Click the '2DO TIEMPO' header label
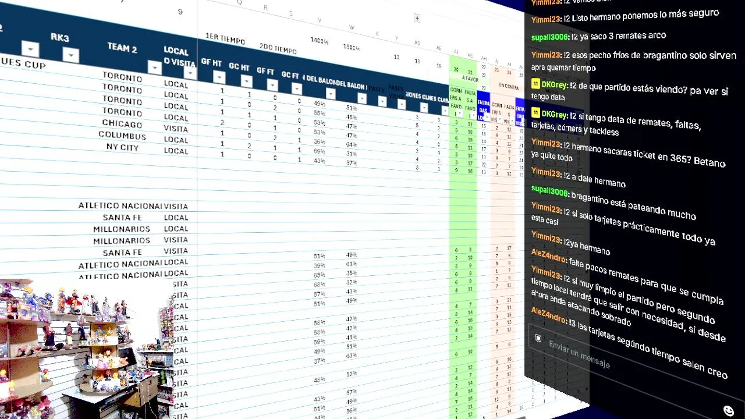 click(x=278, y=48)
